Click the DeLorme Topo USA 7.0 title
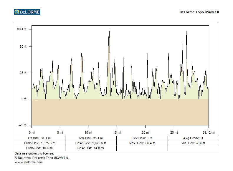The image size is (233, 171). [199, 12]
